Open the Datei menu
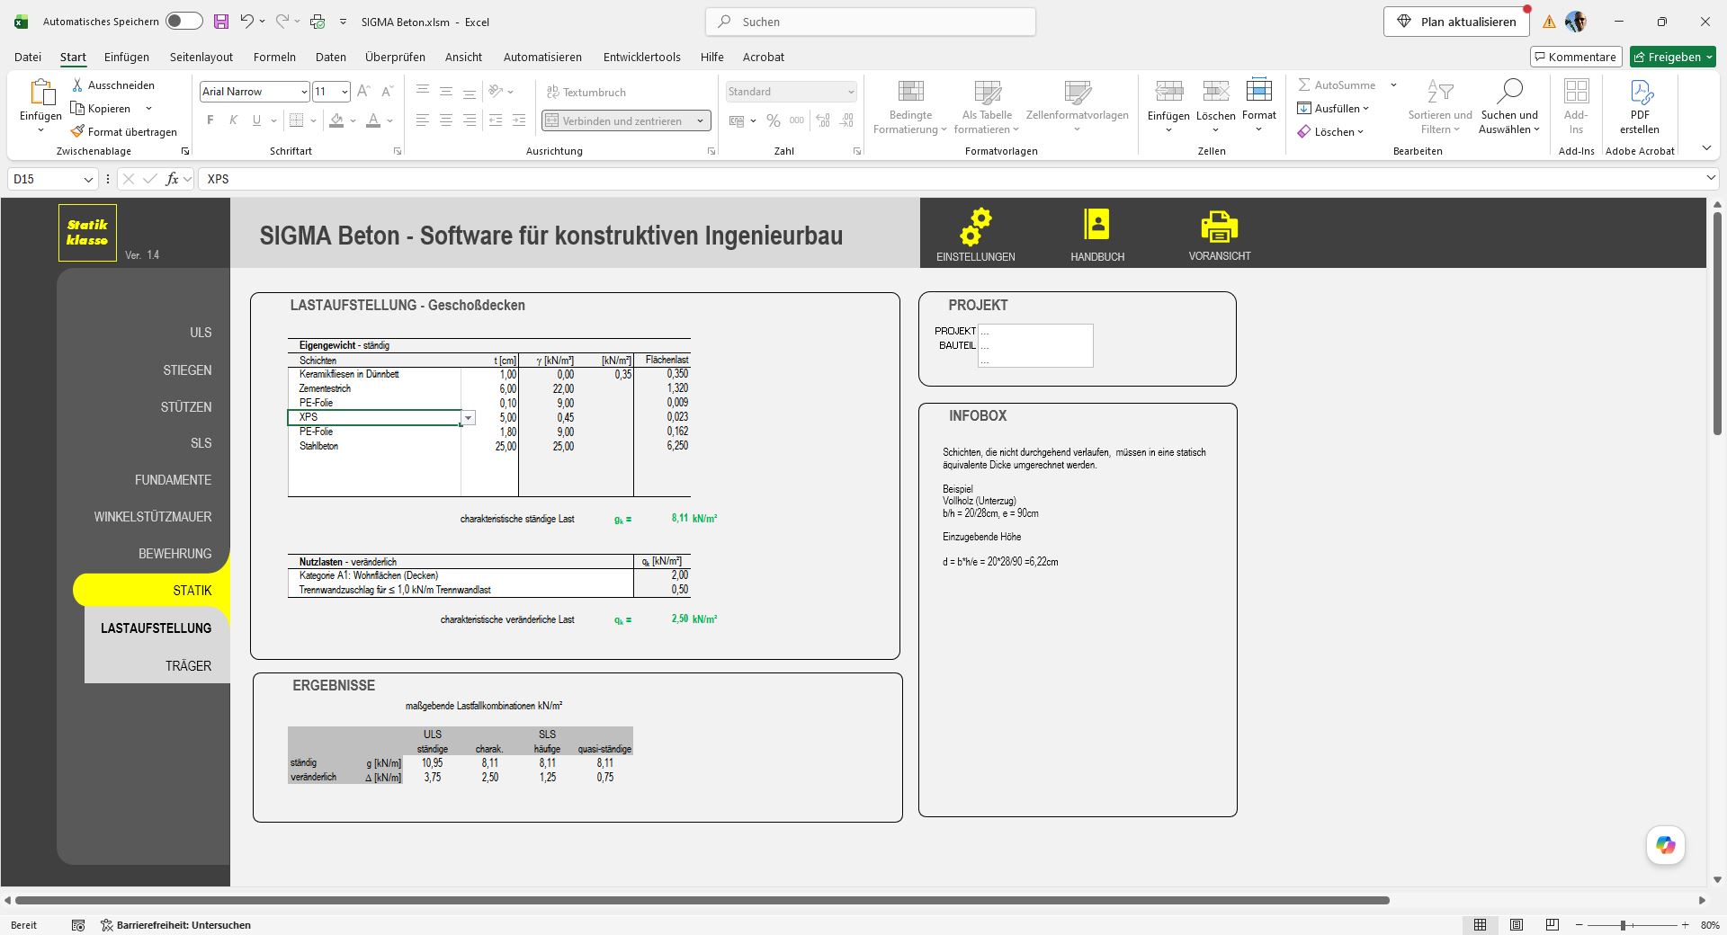1727x935 pixels. [x=28, y=57]
